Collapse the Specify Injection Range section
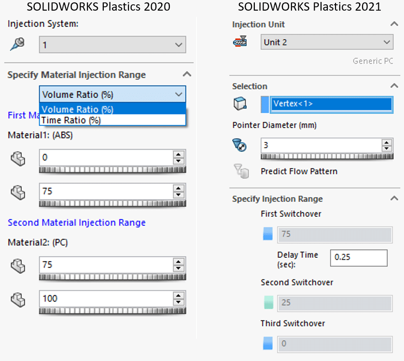The width and height of the screenshot is (404, 361). (394, 198)
